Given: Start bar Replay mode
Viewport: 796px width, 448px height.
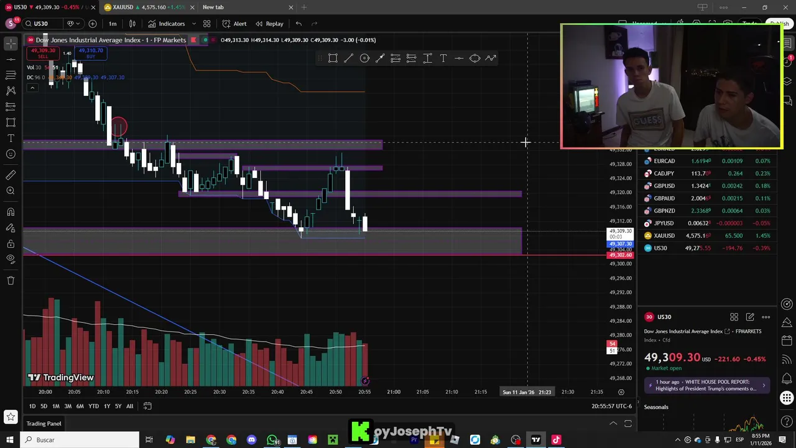Looking at the screenshot, I should pos(269,24).
